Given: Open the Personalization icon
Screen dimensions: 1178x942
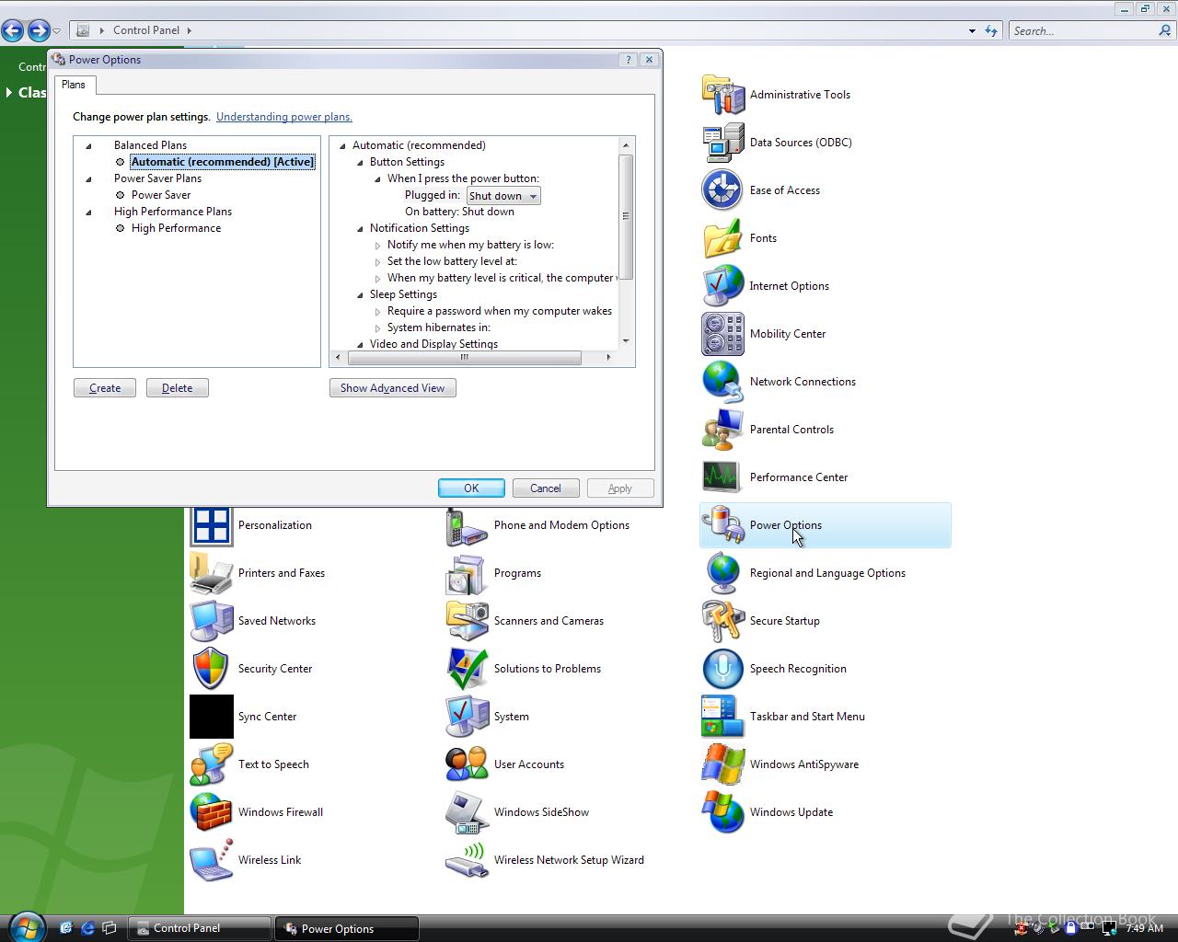Looking at the screenshot, I should coord(211,525).
